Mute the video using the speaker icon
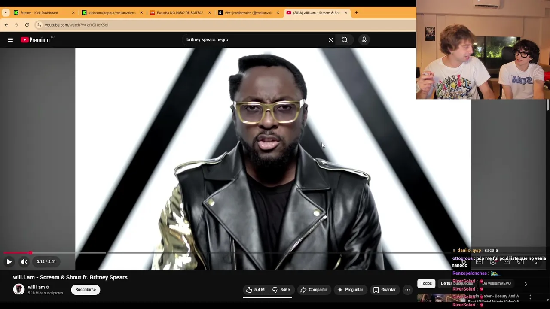 pos(24,261)
